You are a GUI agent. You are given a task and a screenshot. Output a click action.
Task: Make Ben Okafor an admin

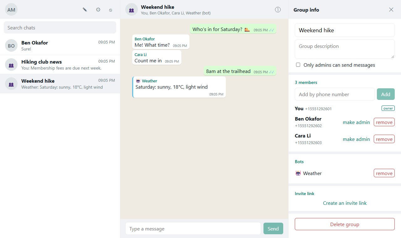pos(356,122)
